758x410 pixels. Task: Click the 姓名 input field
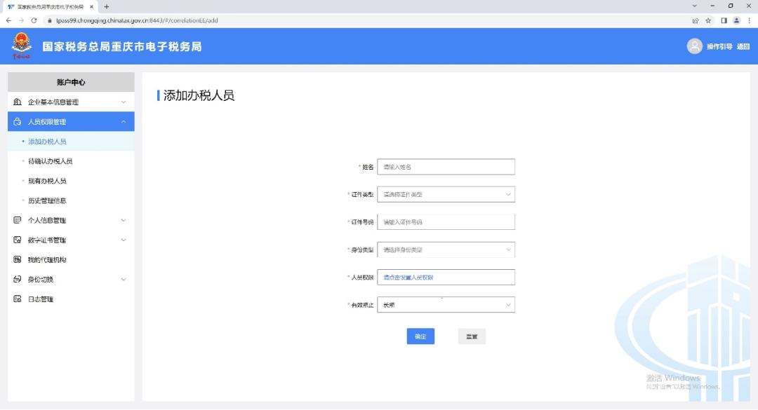[446, 167]
